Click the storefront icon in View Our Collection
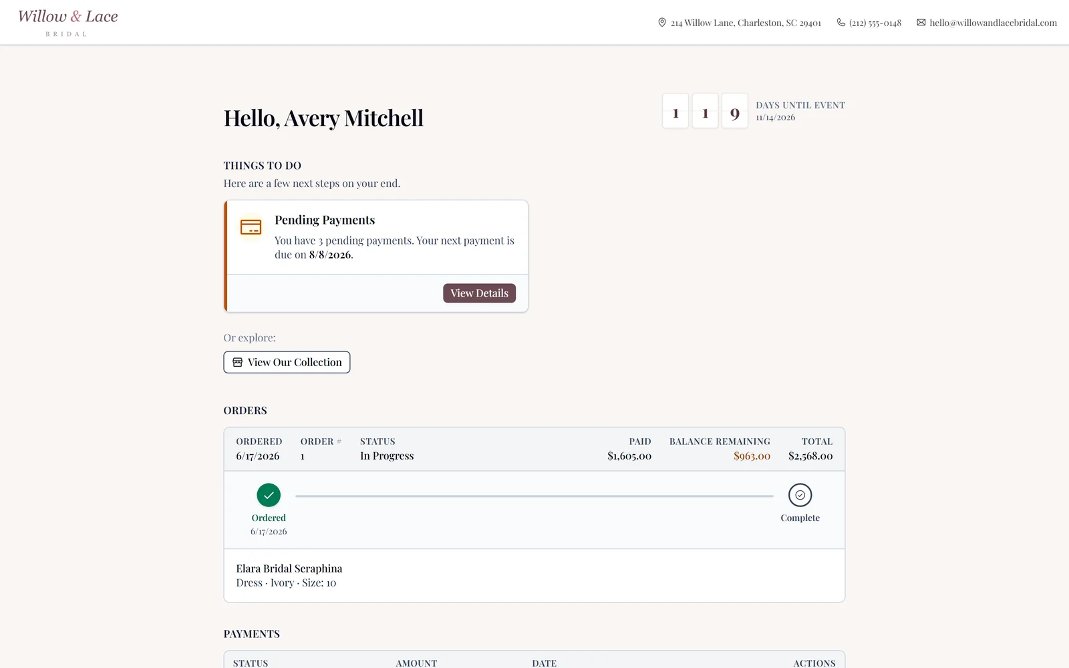Image resolution: width=1069 pixels, height=668 pixels. click(237, 362)
